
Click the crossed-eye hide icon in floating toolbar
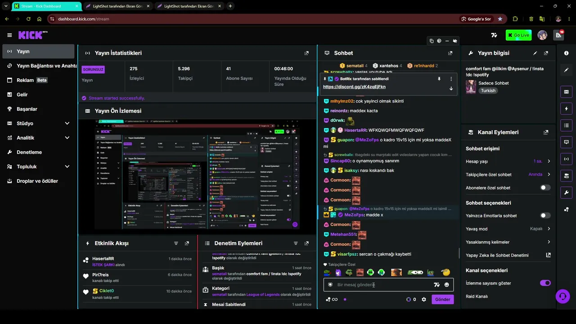455,41
